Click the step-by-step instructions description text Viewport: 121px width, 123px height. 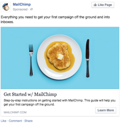[x=60, y=102]
